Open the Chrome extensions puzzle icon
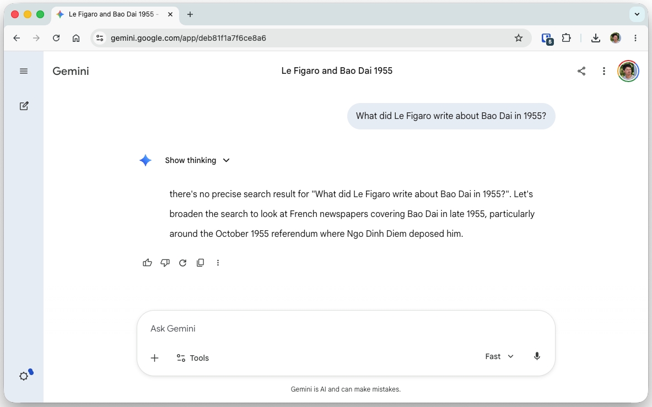This screenshot has height=407, width=652. [567, 38]
